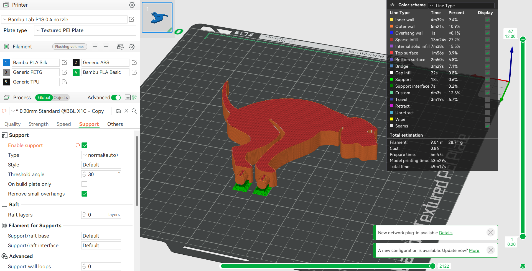The image size is (532, 271).
Task: Open Details link for network plug-in
Action: tap(446, 233)
